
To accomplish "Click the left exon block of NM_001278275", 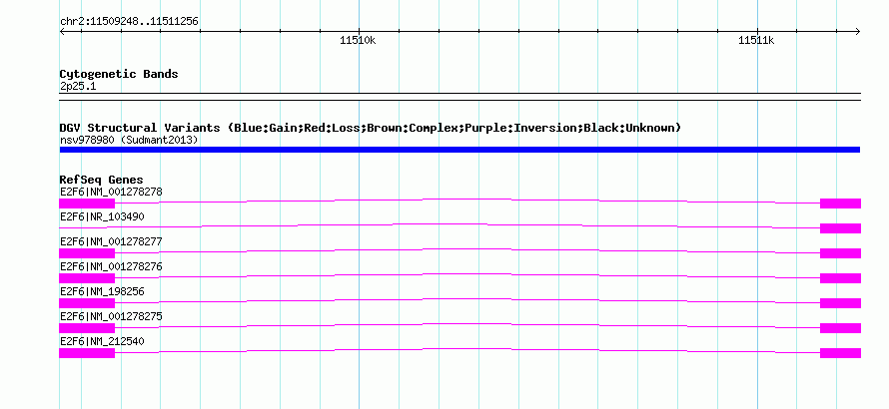I will 87,328.
